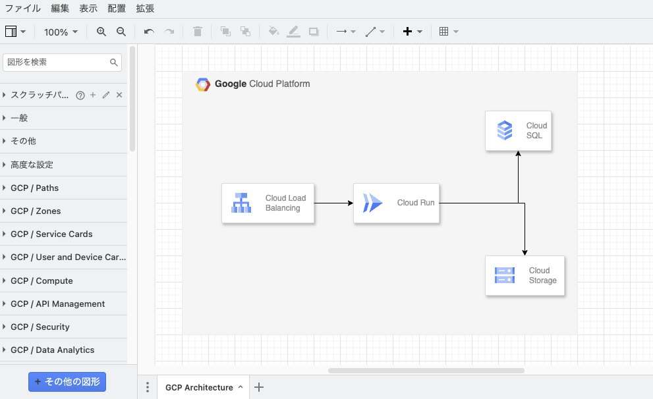
Task: Open the 100% zoom level dropdown
Action: point(61,32)
